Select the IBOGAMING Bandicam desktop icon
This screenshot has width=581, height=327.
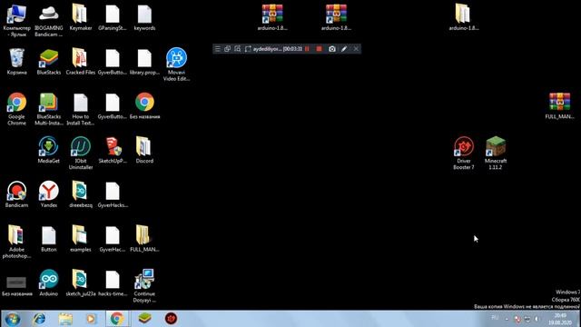pos(48,20)
